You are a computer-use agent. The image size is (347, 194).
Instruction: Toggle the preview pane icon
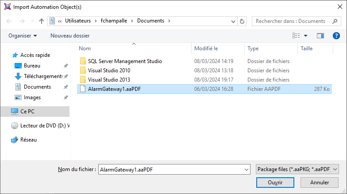point(320,35)
